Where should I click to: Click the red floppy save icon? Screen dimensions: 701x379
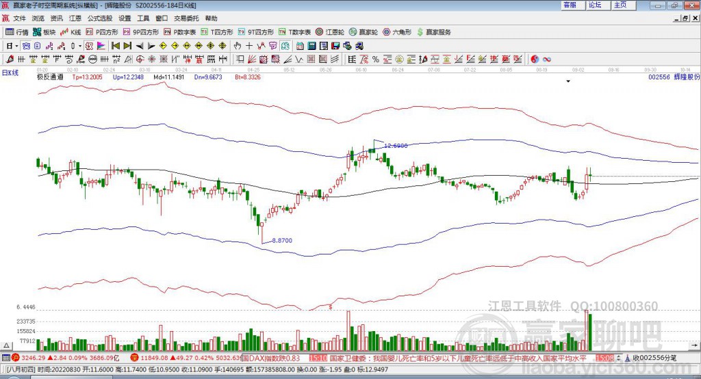[x=335, y=46]
